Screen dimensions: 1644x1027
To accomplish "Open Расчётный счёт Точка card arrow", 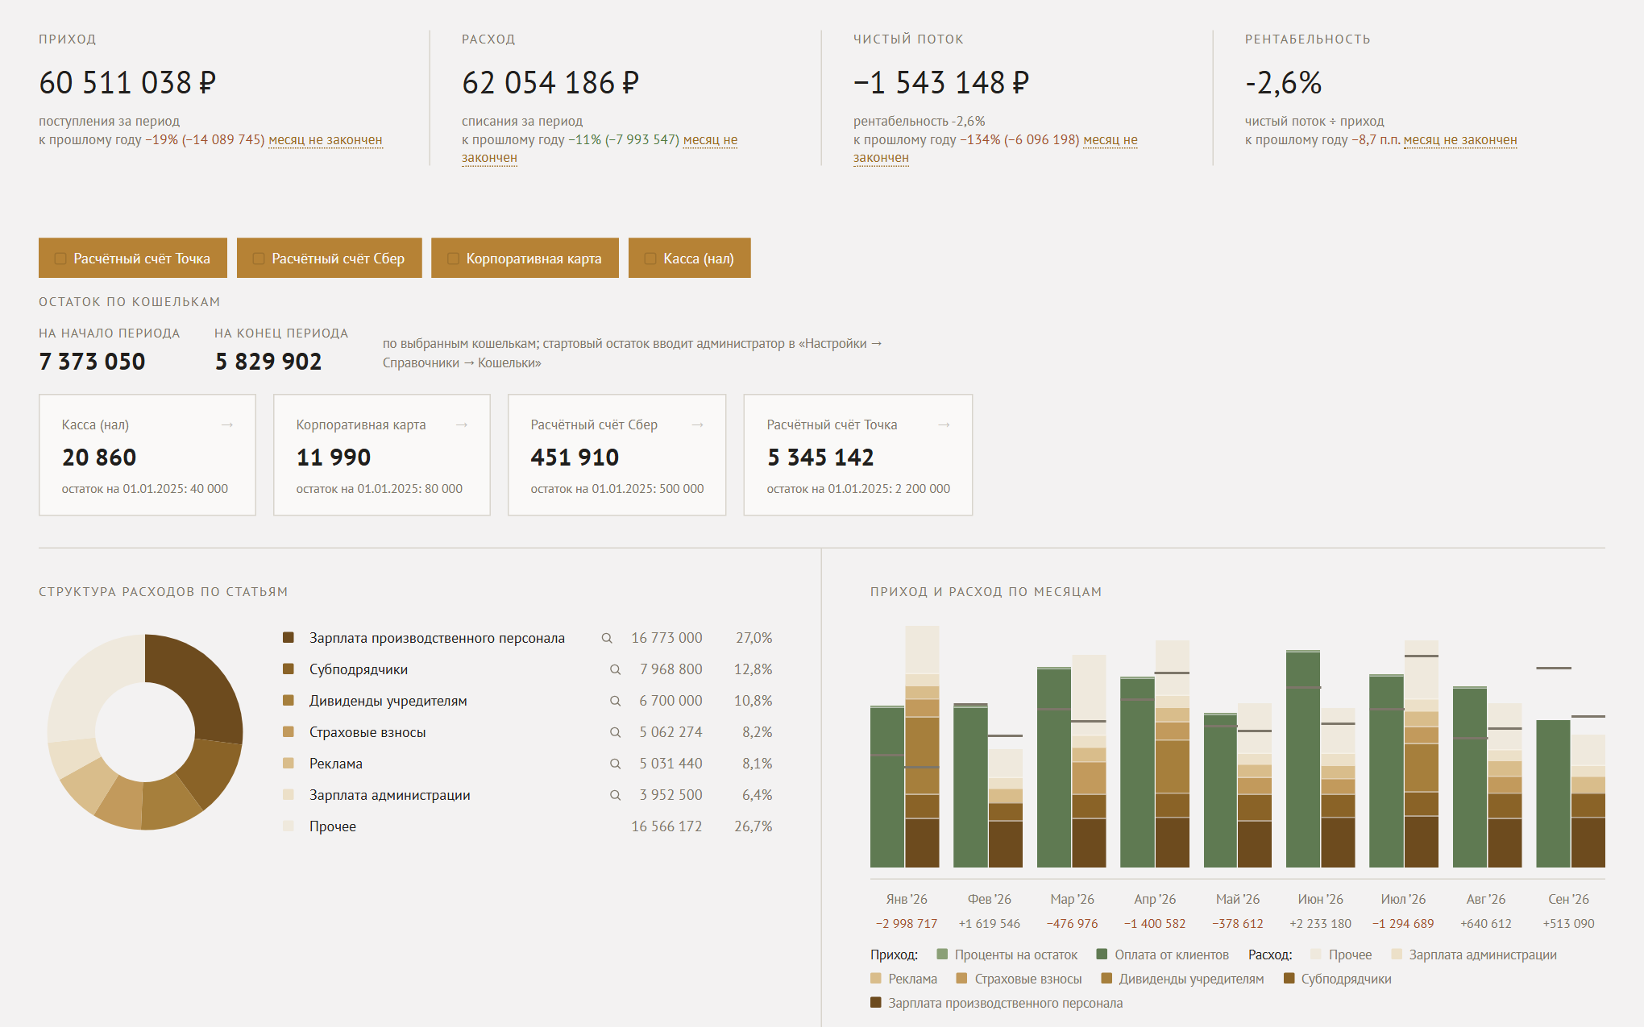I will click(944, 424).
